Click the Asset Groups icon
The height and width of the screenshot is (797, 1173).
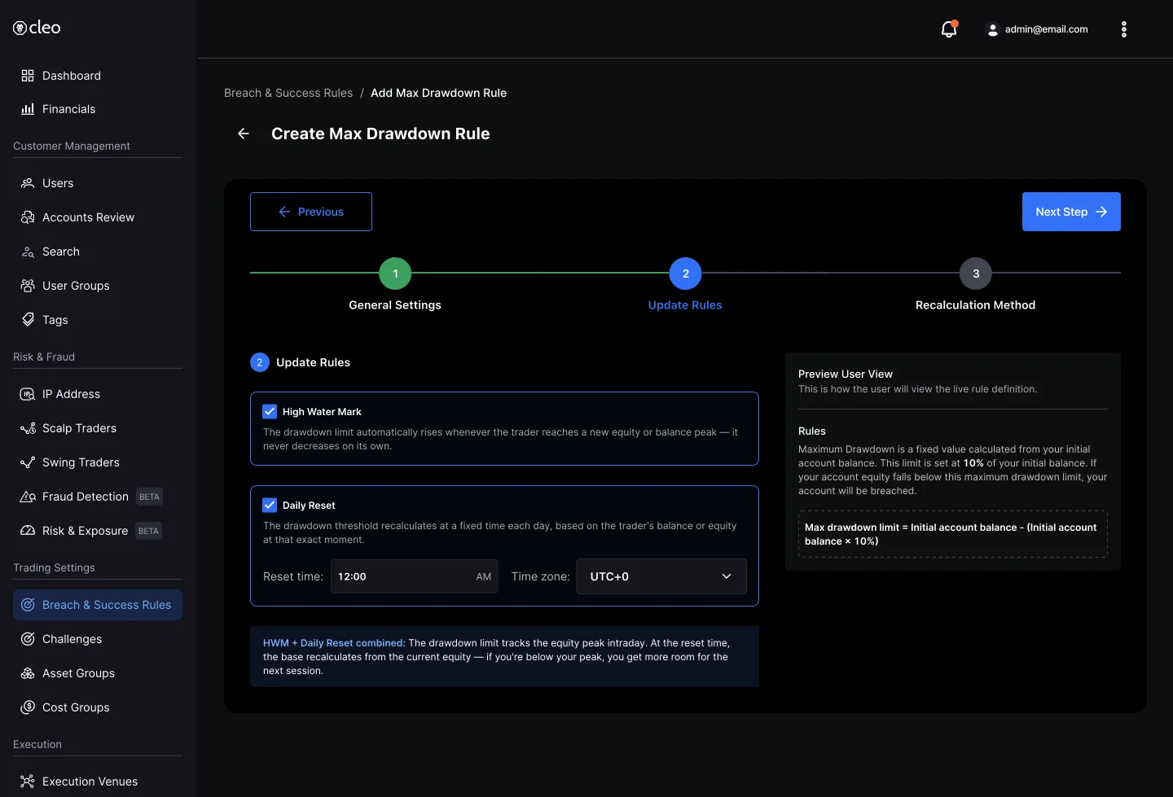28,673
